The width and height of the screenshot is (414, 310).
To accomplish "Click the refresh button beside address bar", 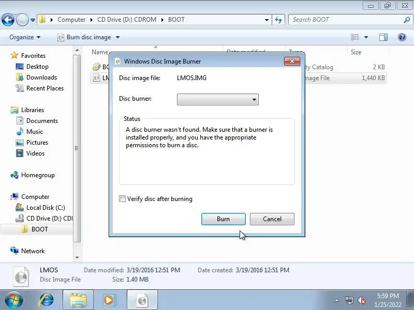I will 278,20.
